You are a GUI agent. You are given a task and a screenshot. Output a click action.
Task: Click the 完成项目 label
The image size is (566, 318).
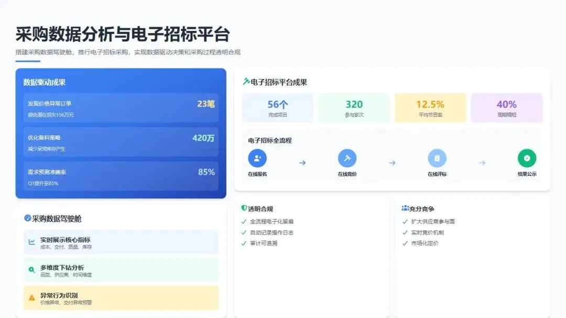coord(278,115)
